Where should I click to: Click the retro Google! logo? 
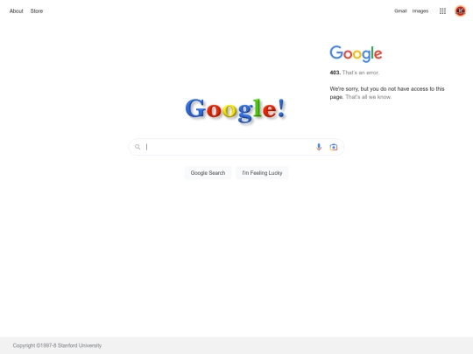[236, 110]
